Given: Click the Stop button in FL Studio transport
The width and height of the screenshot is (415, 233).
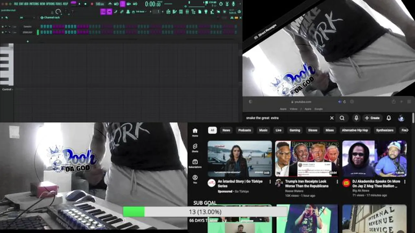Looking at the screenshot, I should point(85,4).
